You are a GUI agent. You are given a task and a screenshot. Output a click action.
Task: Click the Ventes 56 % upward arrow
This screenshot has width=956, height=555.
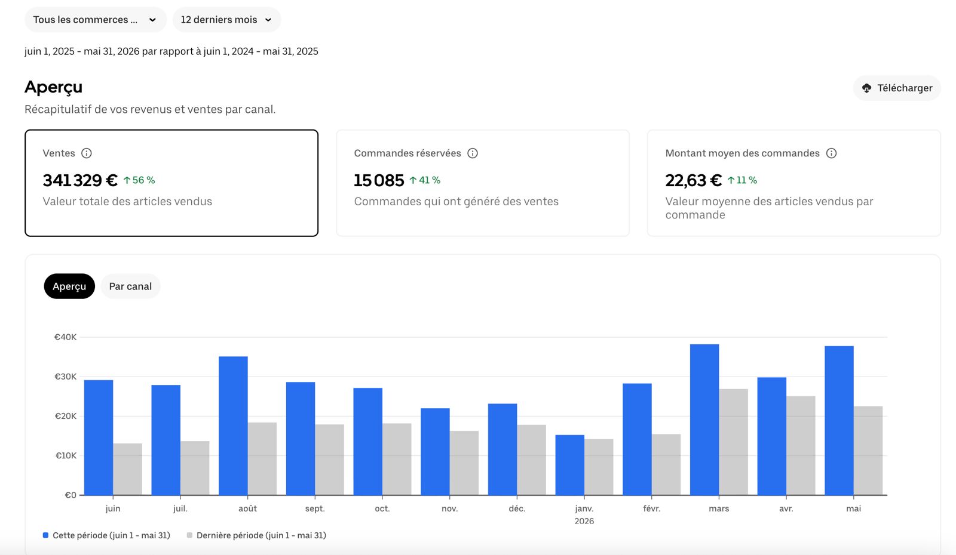pos(127,180)
